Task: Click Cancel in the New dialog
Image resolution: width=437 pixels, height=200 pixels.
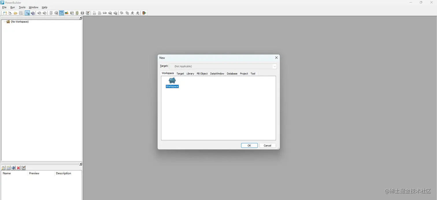Action: click(x=268, y=145)
